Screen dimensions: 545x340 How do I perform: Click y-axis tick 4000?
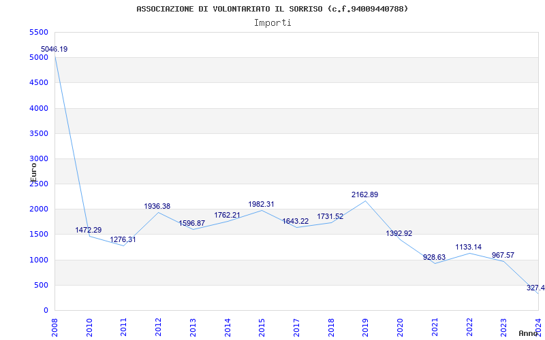tap(39, 108)
